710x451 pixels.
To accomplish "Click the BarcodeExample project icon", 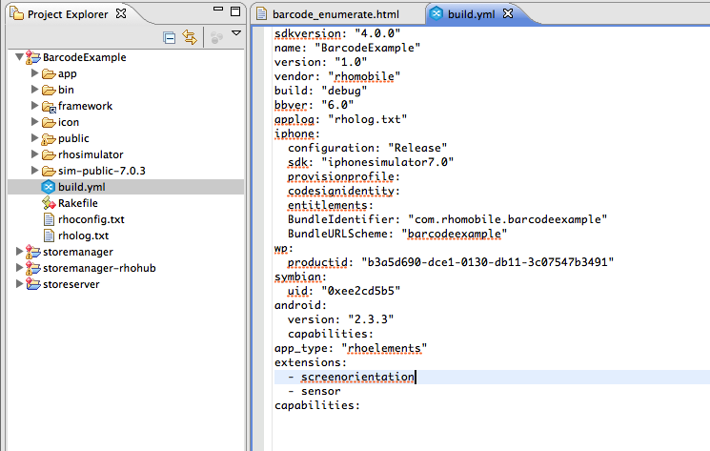I will 33,57.
